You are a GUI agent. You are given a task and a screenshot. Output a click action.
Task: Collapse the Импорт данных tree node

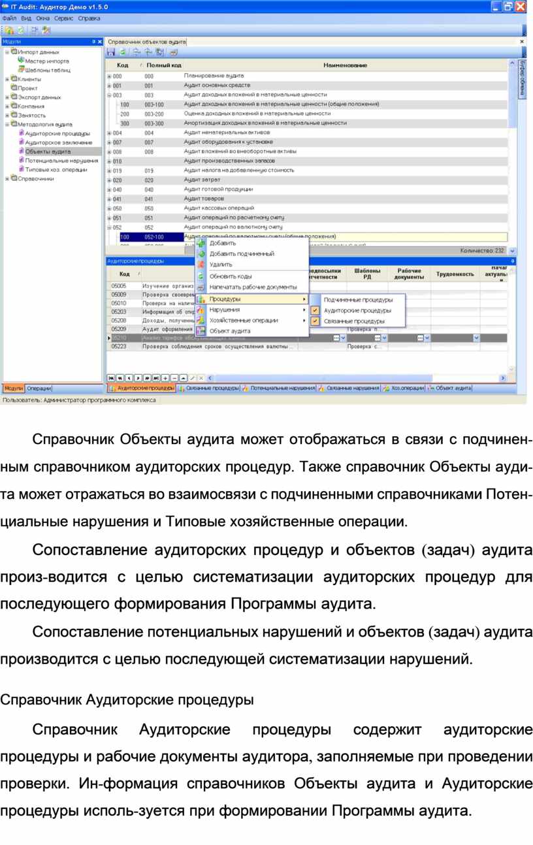pos(7,52)
